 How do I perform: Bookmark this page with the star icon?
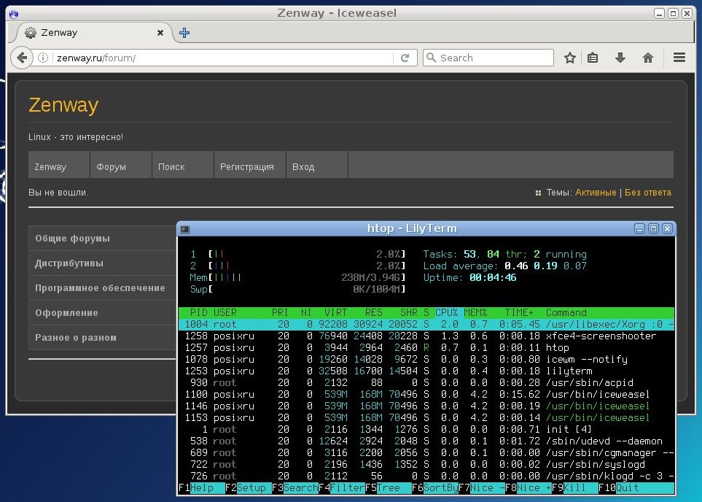(x=569, y=58)
